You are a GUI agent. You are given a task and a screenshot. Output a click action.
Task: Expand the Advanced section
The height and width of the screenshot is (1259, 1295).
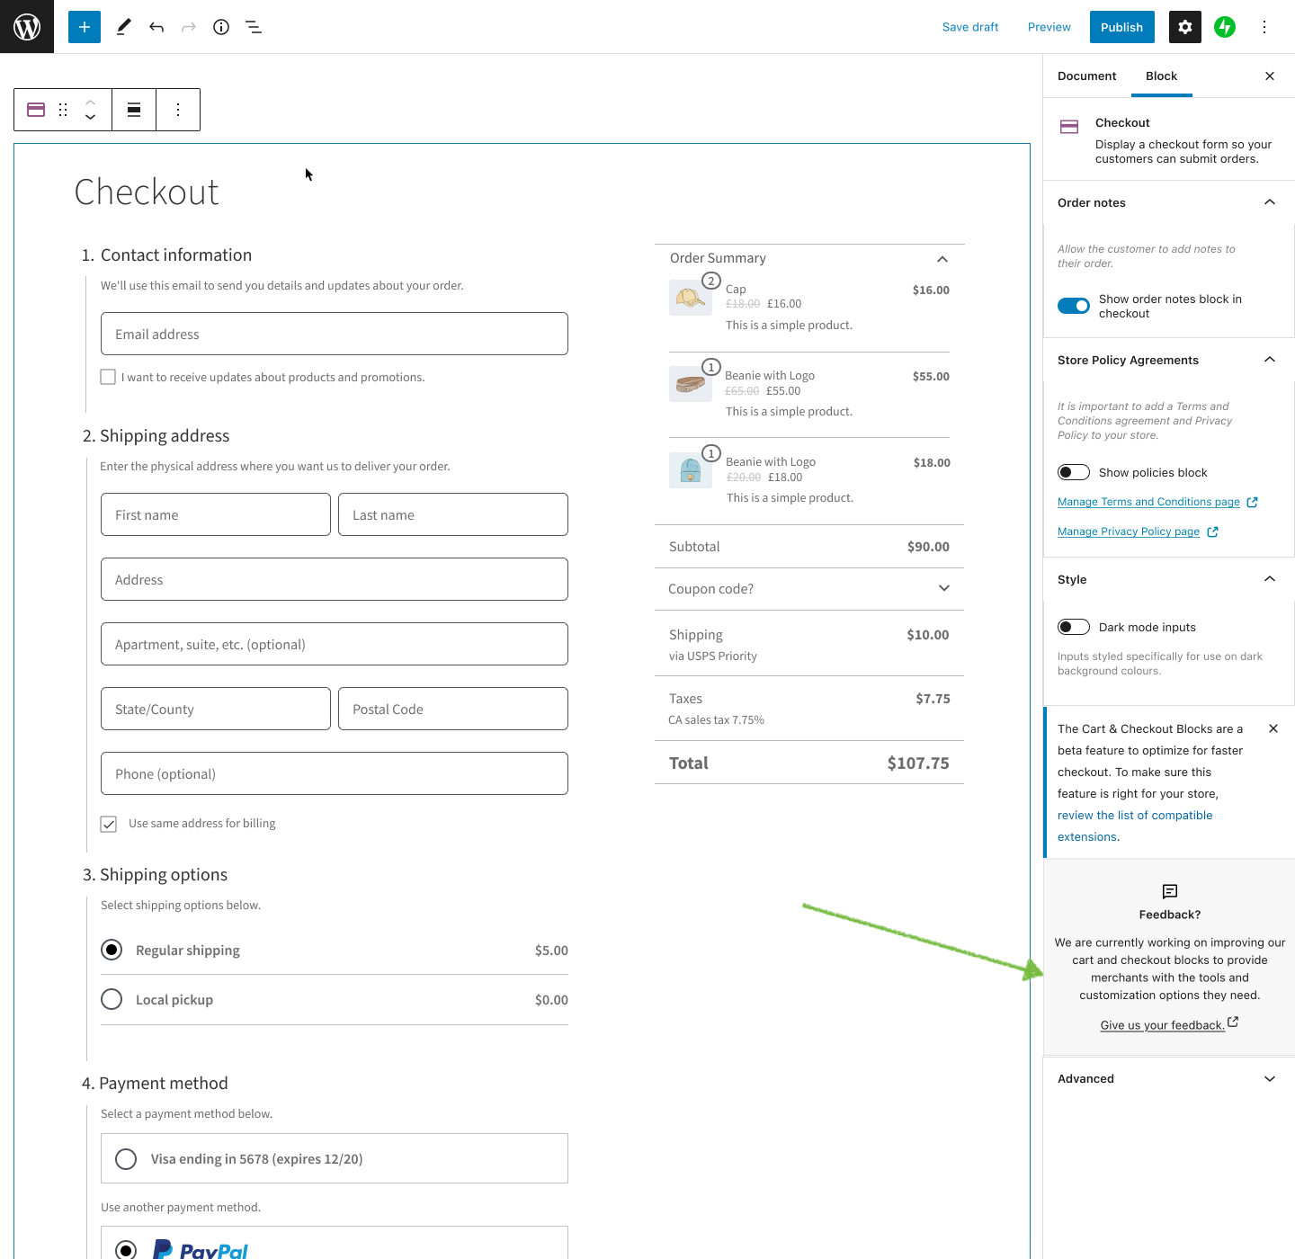point(1269,1078)
